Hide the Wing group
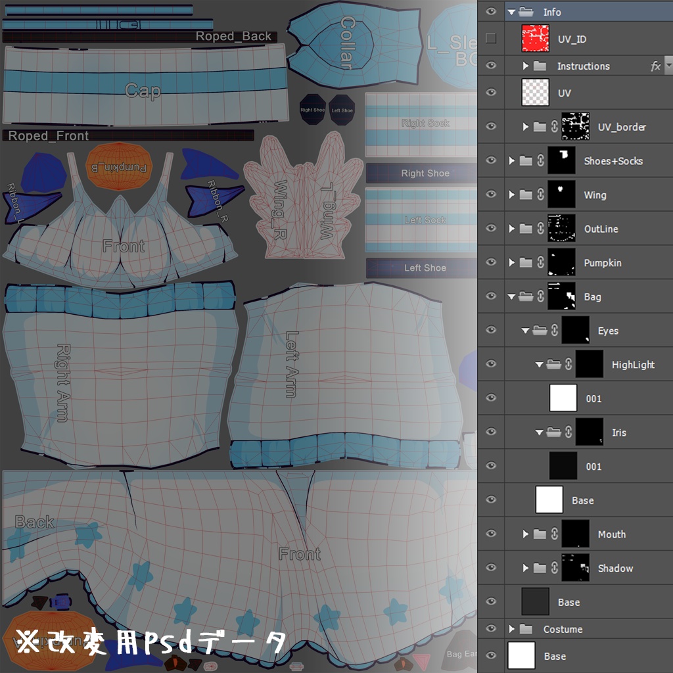 [x=491, y=194]
